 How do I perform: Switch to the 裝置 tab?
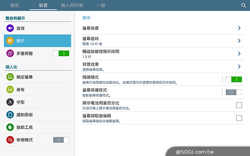[x=43, y=5]
